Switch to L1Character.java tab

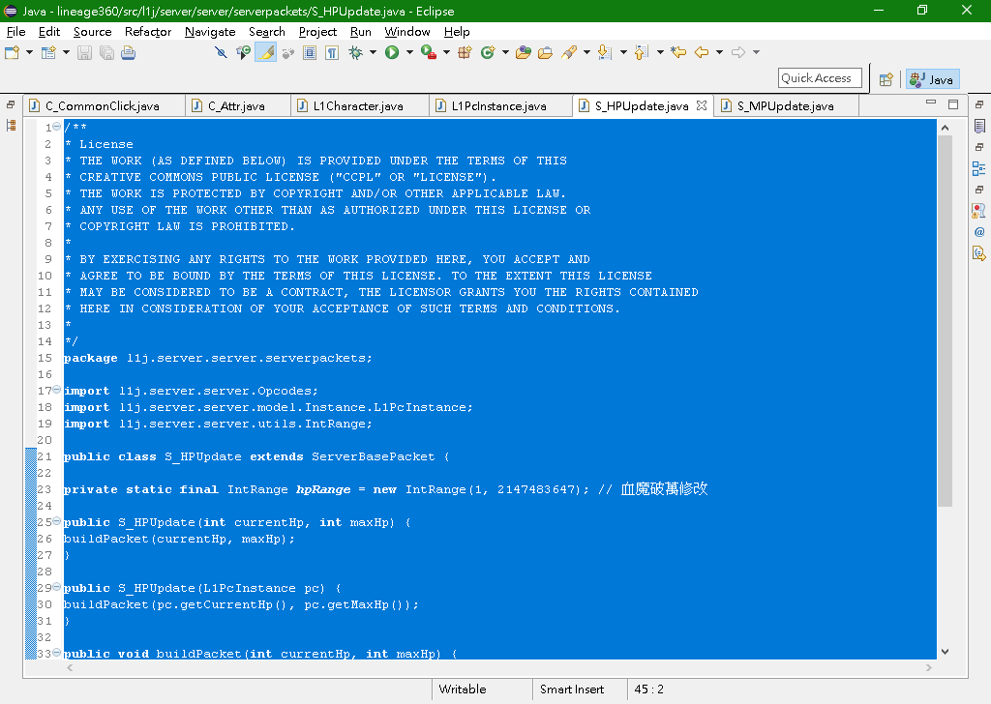pyautogui.click(x=358, y=106)
